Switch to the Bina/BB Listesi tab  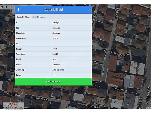click(39, 17)
